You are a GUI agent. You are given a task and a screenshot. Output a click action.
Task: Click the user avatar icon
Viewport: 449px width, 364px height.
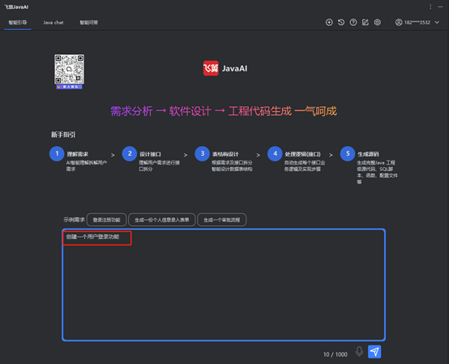pyautogui.click(x=399, y=23)
